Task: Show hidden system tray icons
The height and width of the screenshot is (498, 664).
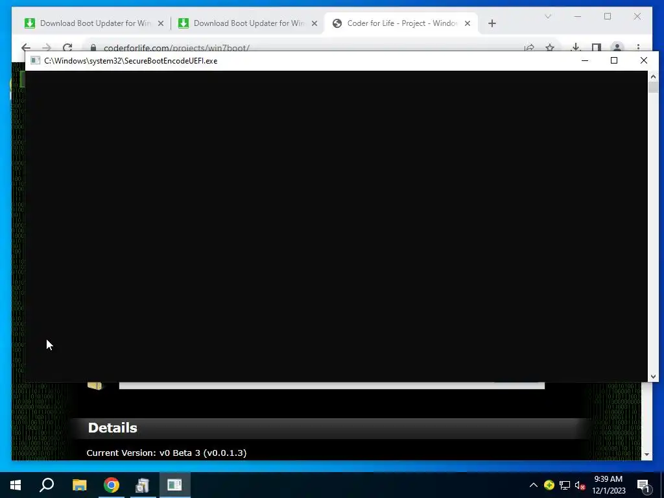Action: coord(534,485)
